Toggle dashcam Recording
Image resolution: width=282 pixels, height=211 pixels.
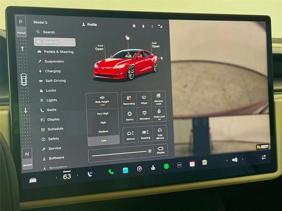point(129,100)
